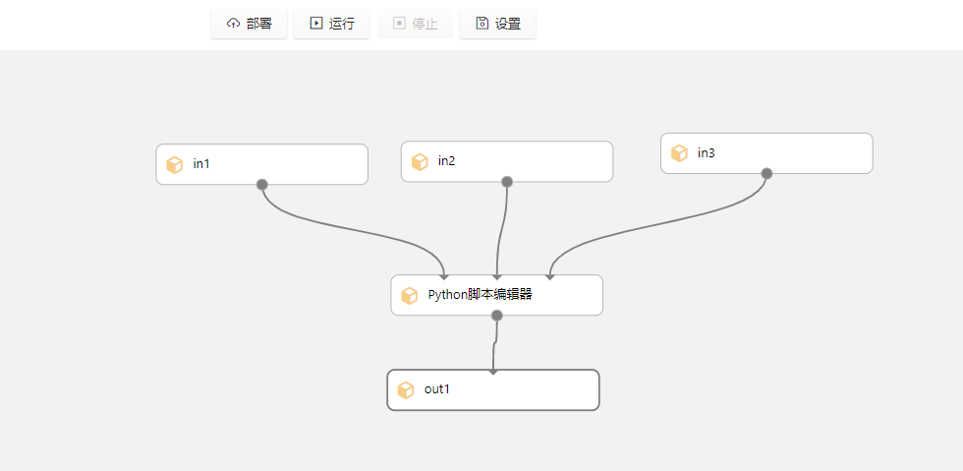Click the output port of in3
Screen dimensions: 963x471
click(x=766, y=174)
